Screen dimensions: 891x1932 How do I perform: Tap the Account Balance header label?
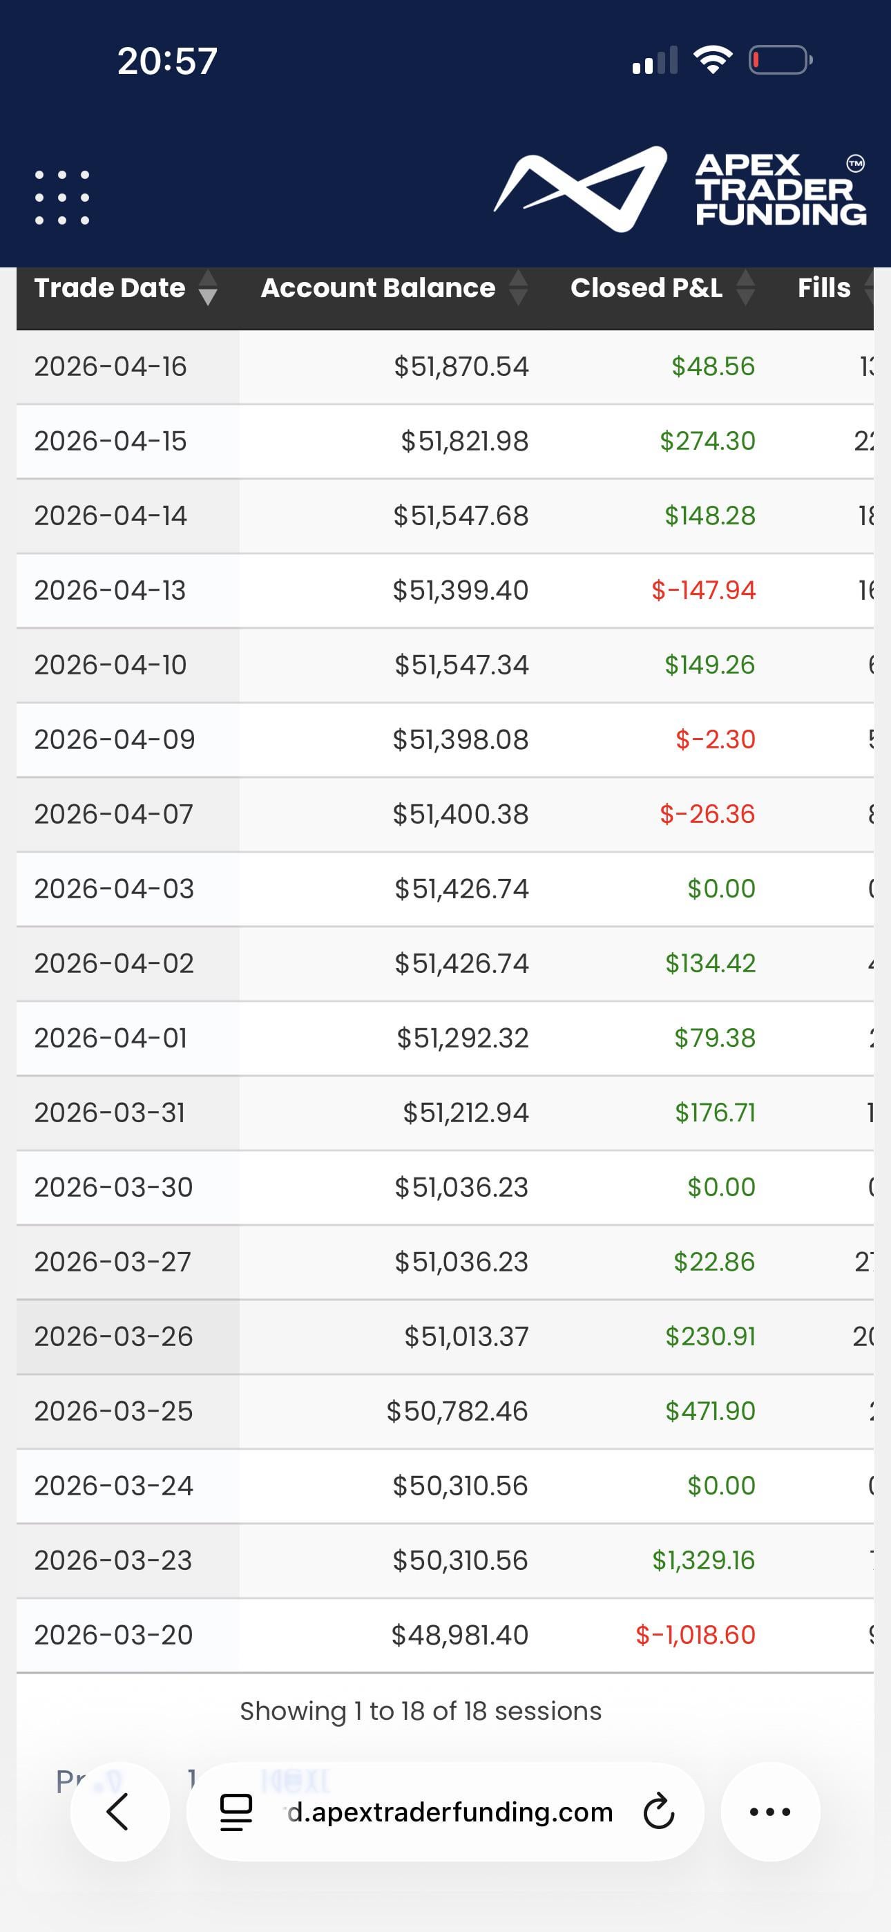pos(377,289)
